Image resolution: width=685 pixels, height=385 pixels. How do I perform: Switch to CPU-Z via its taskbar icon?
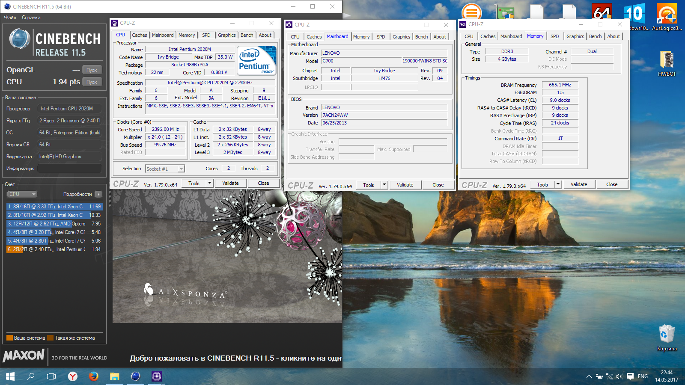pos(156,376)
